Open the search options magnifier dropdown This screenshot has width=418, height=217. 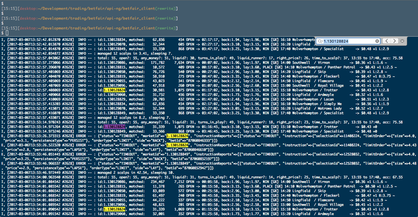tap(320, 41)
